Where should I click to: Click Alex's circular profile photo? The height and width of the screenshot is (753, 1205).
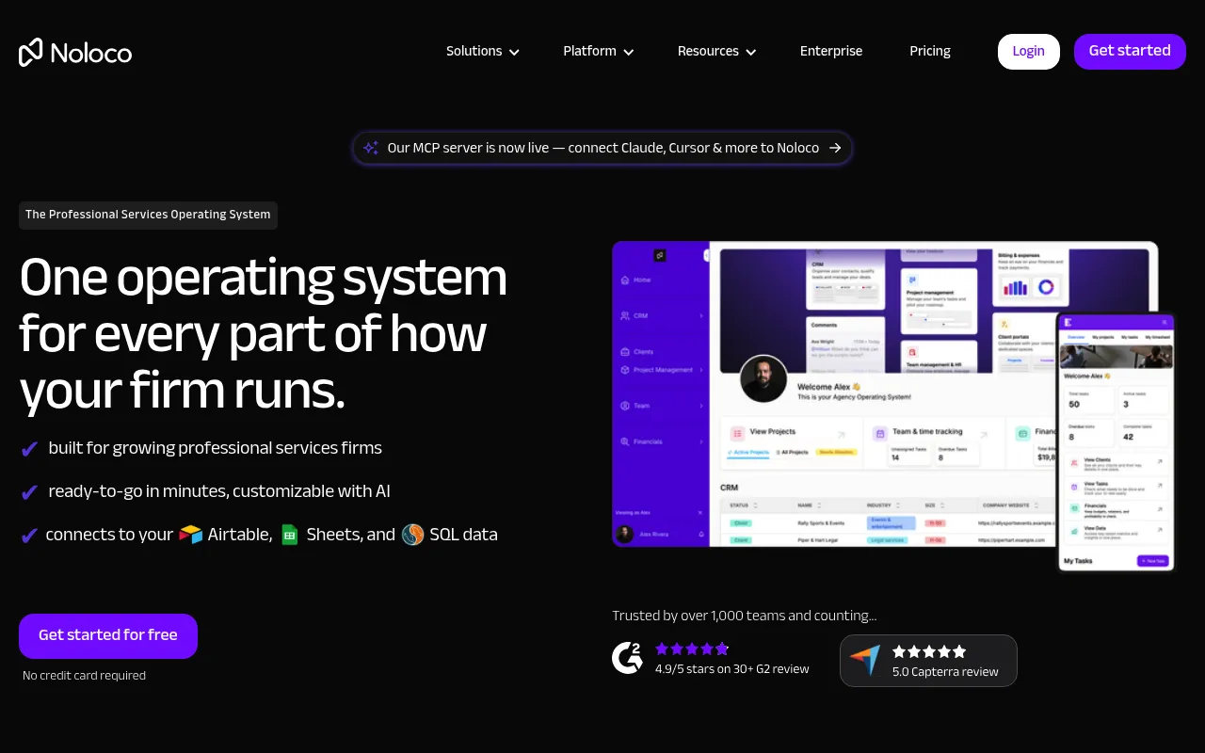(x=763, y=379)
